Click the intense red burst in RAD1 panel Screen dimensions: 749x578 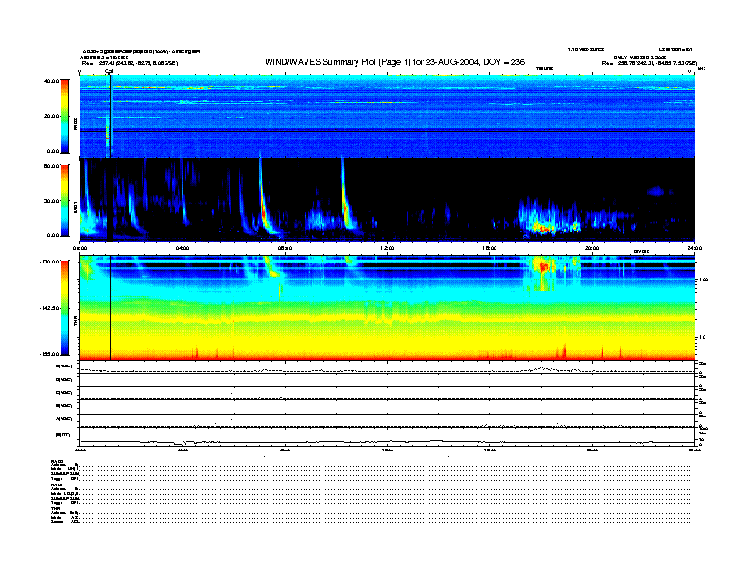[x=542, y=227]
